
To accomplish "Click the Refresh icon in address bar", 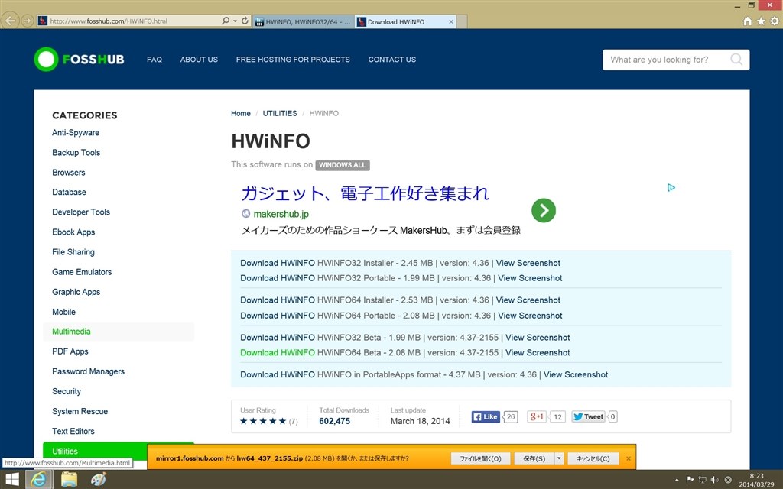I will click(245, 21).
